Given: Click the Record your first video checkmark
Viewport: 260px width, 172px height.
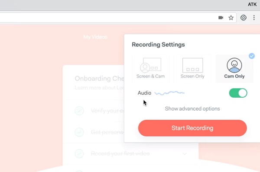Looking at the screenshot, I should click(79, 154).
